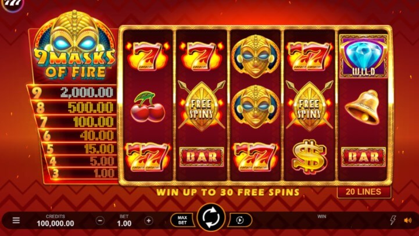Open the autoplay control

pyautogui.click(x=240, y=220)
